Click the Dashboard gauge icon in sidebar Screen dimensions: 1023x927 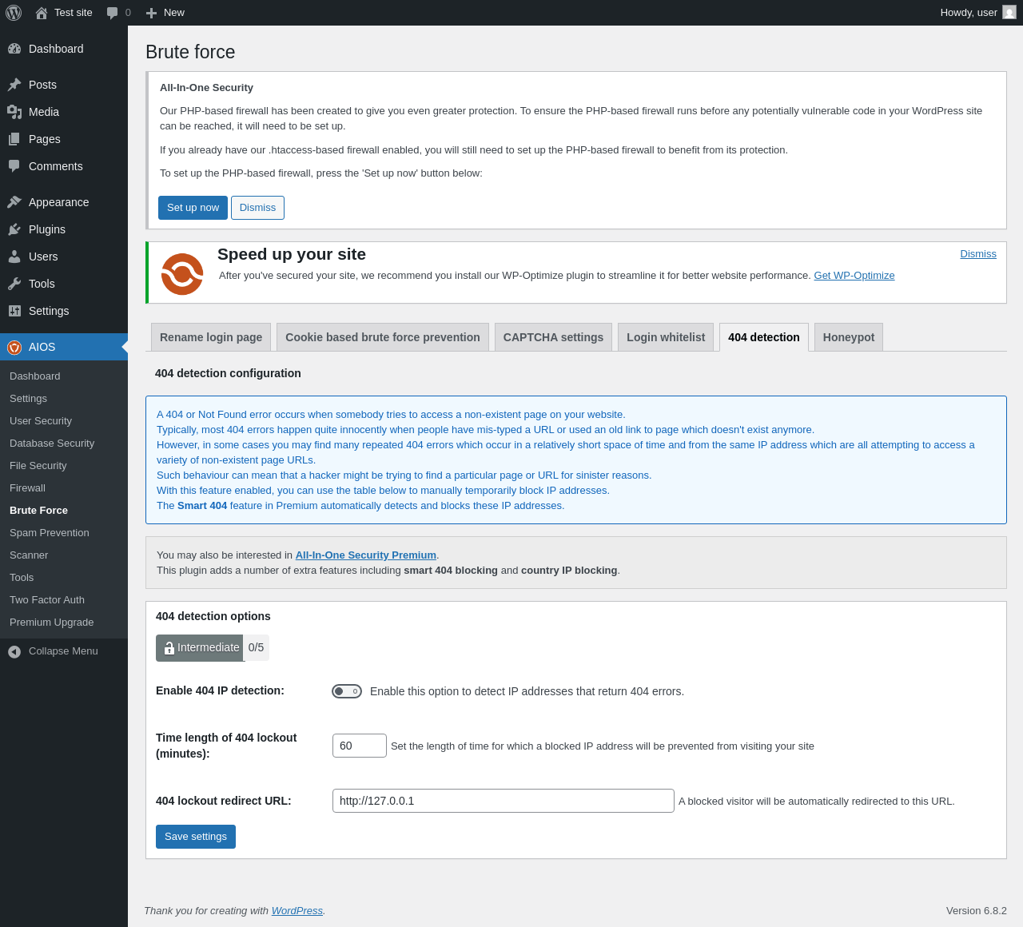(14, 49)
